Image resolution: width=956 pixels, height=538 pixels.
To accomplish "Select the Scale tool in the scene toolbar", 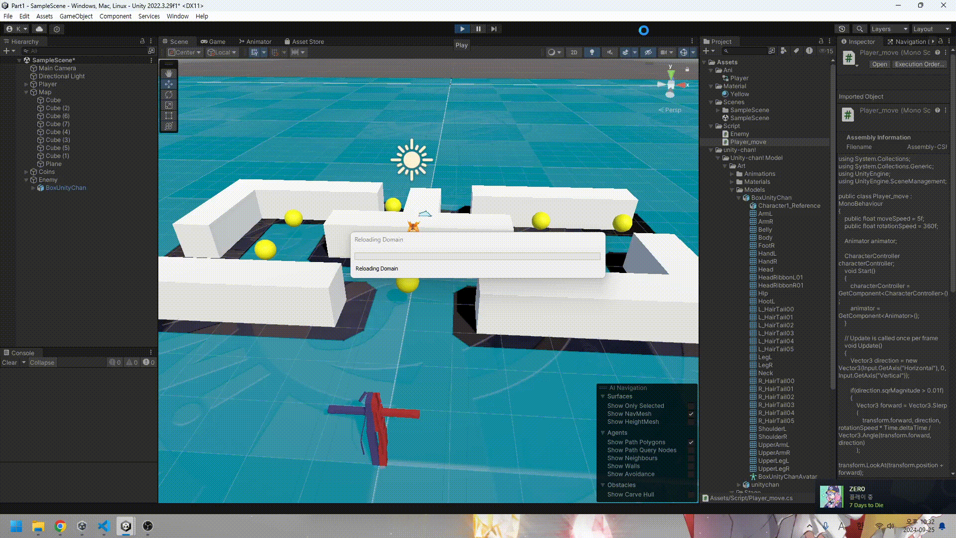I will coord(169,105).
